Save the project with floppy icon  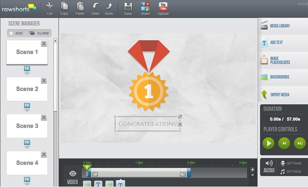point(128,7)
